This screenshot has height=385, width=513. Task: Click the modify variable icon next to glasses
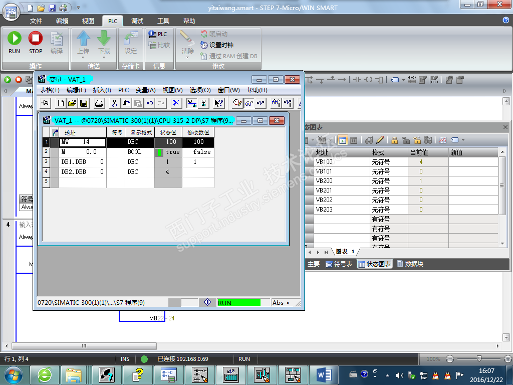[261, 103]
